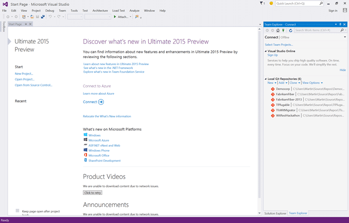Open the Clone dropdown under Local Git Repositories
The width and height of the screenshot is (349, 223).
295,83
